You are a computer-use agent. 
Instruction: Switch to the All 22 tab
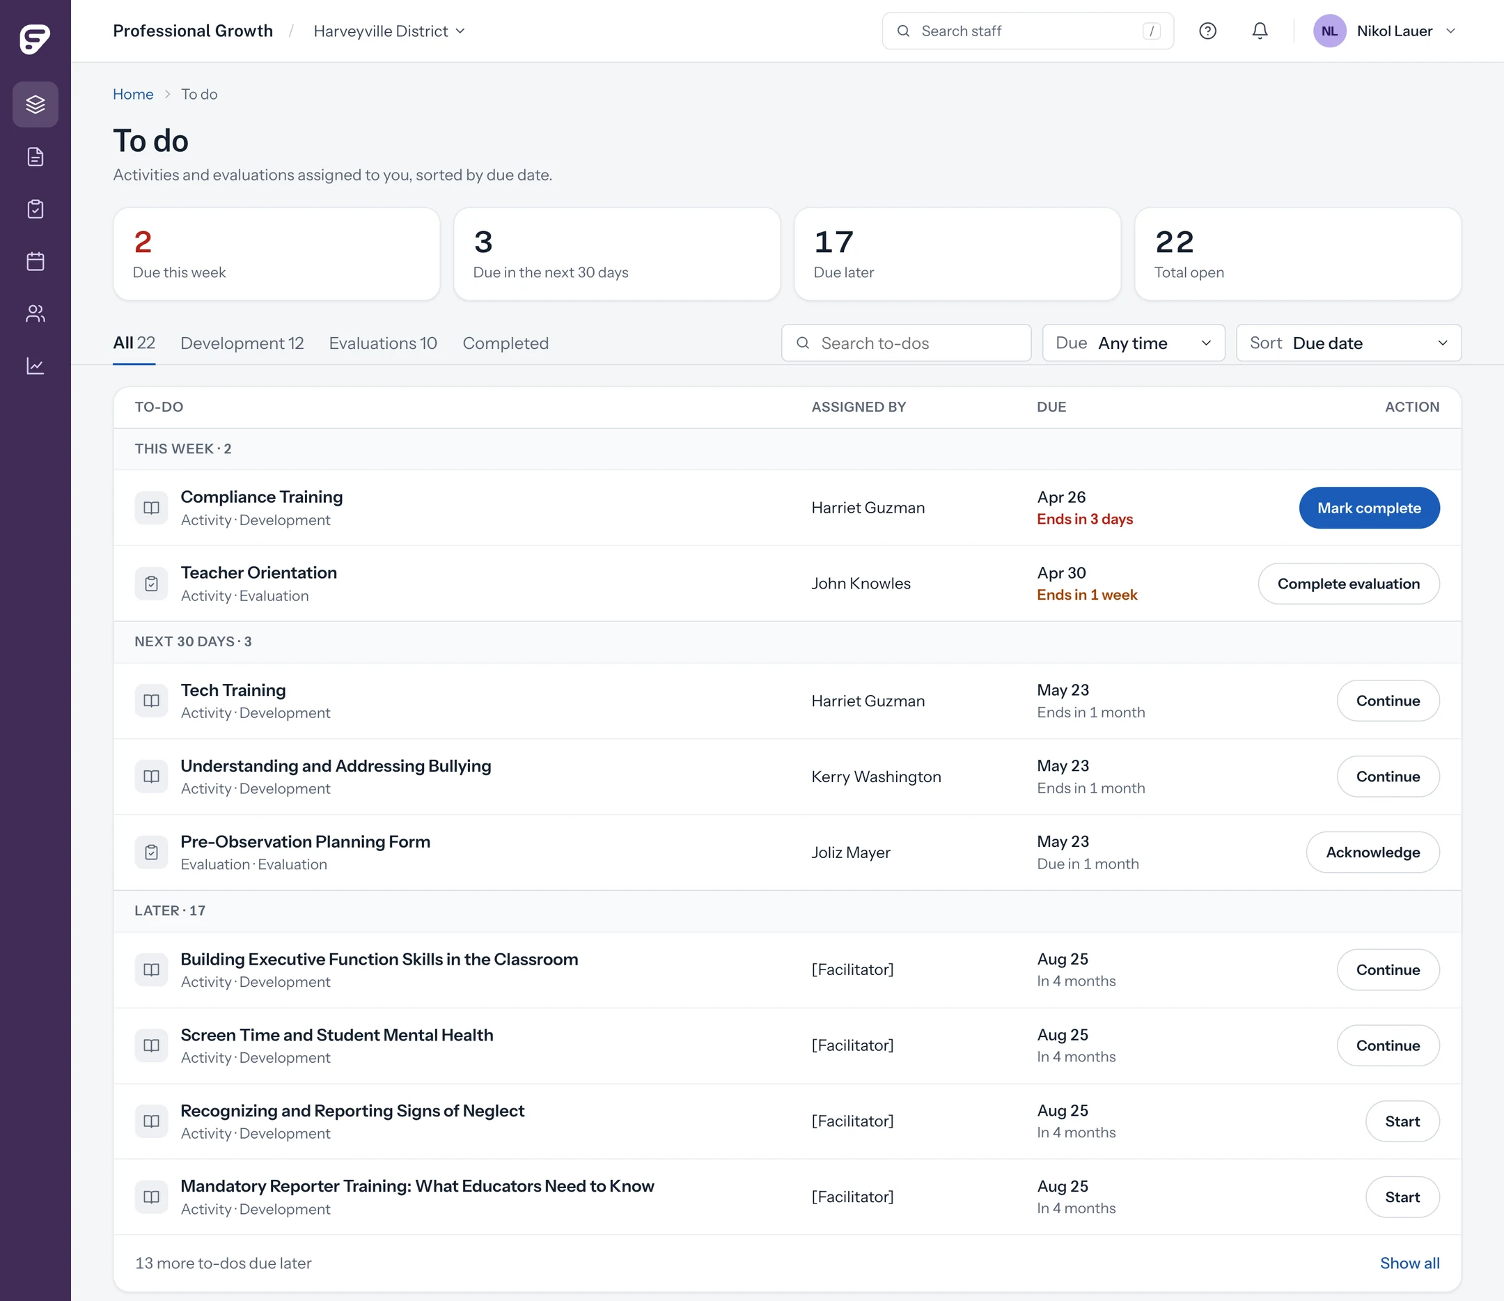[134, 343]
